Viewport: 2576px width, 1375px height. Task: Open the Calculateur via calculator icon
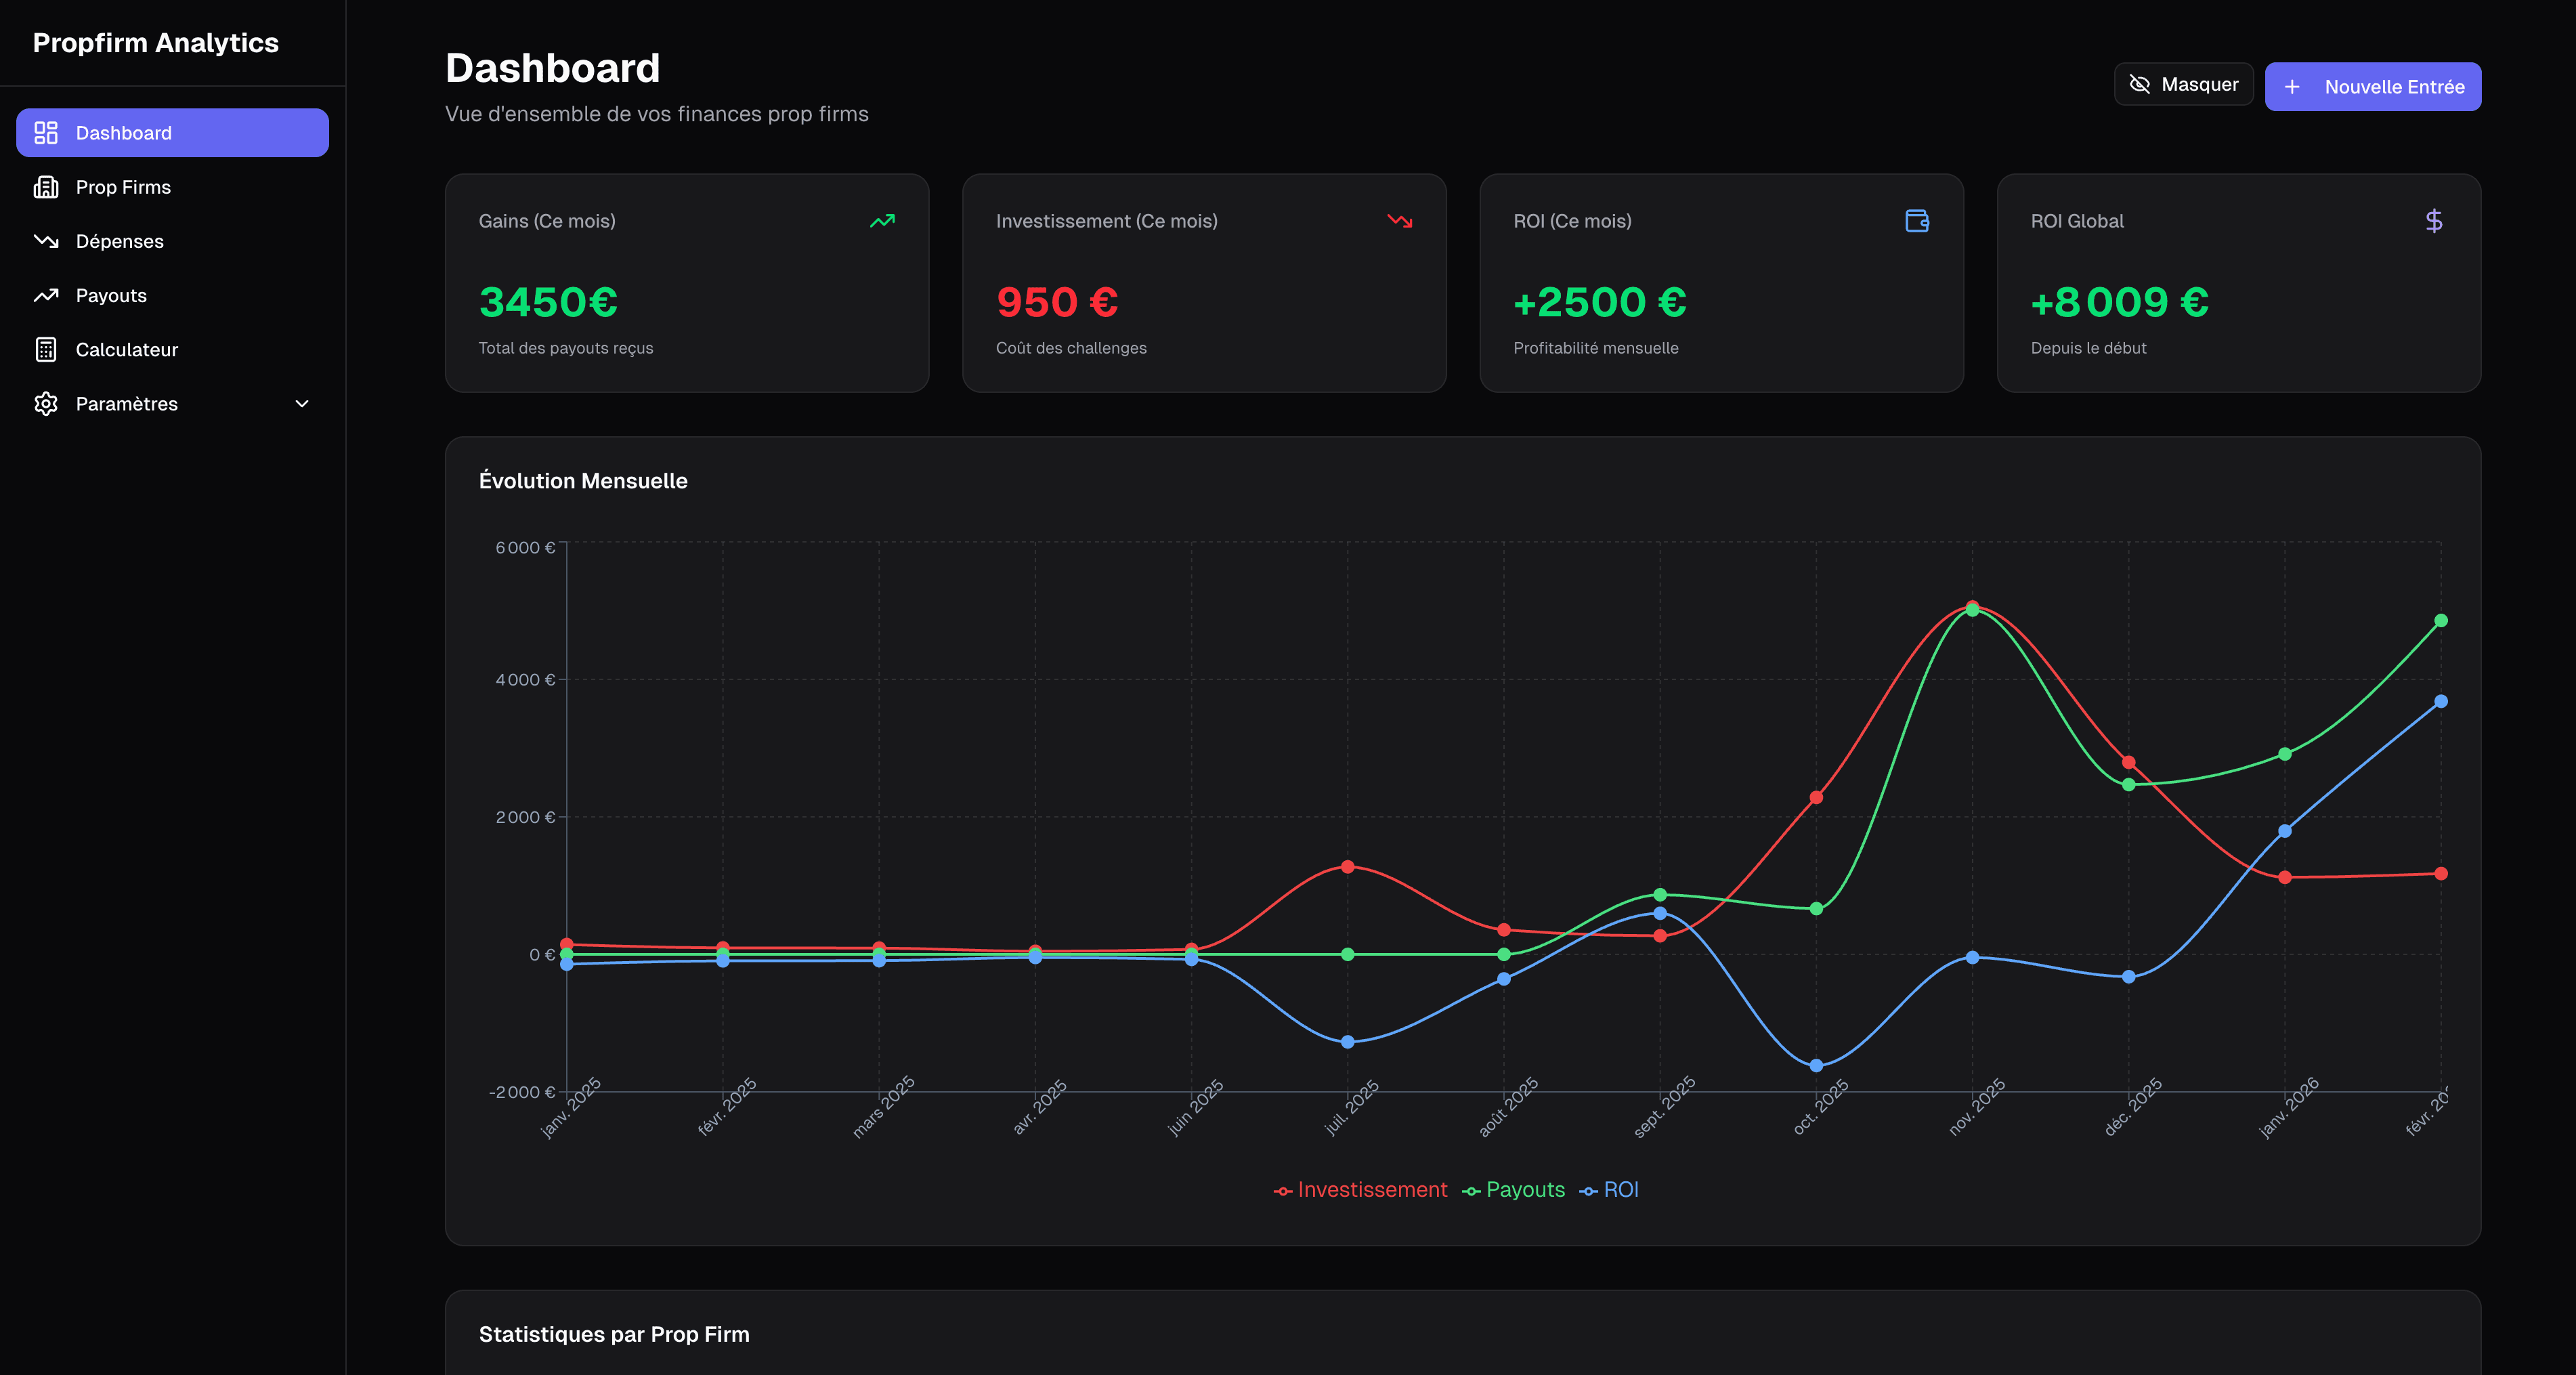(46, 349)
